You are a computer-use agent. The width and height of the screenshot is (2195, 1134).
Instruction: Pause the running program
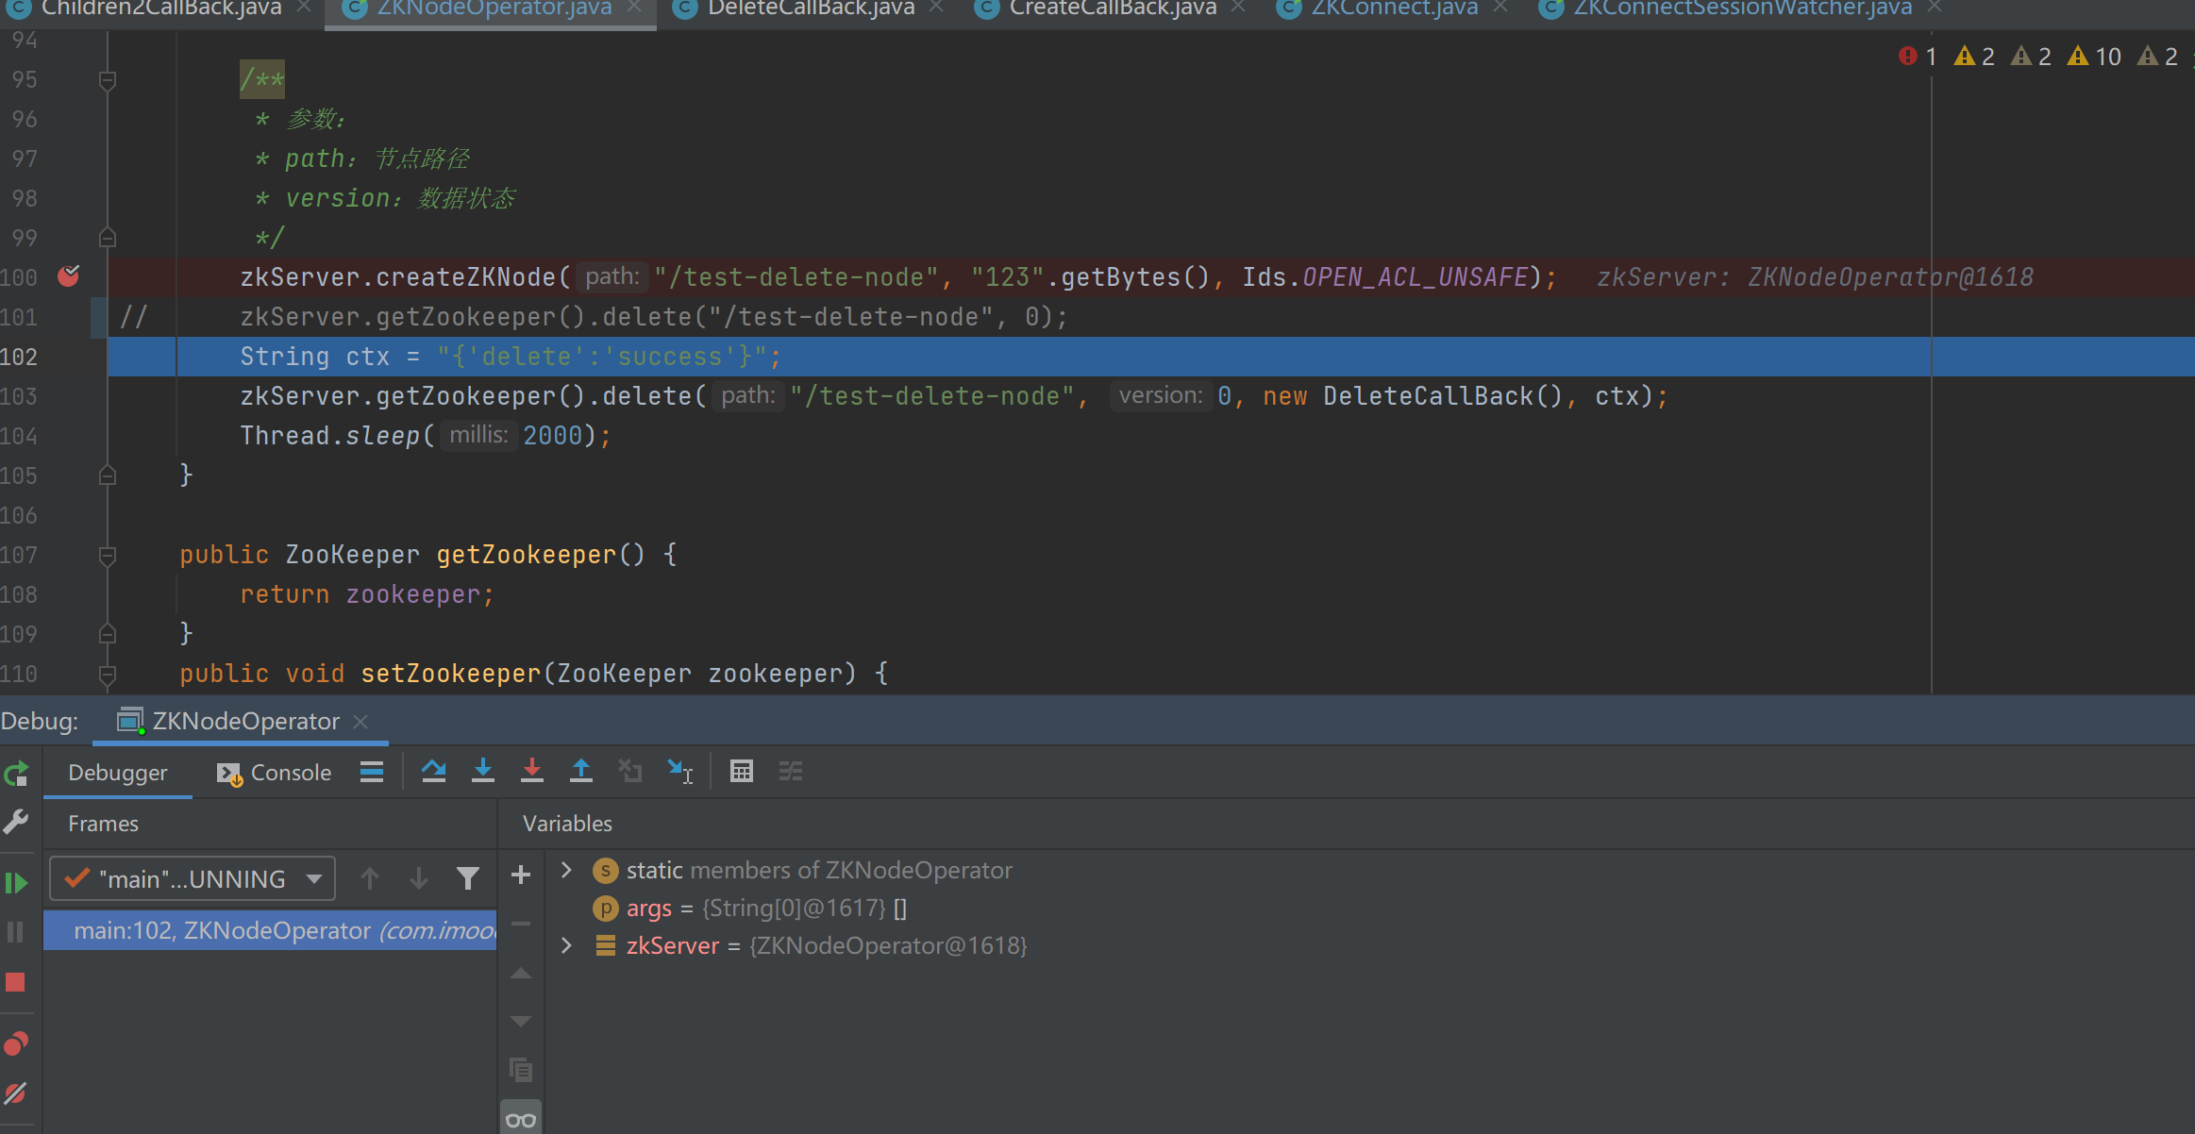coord(16,932)
